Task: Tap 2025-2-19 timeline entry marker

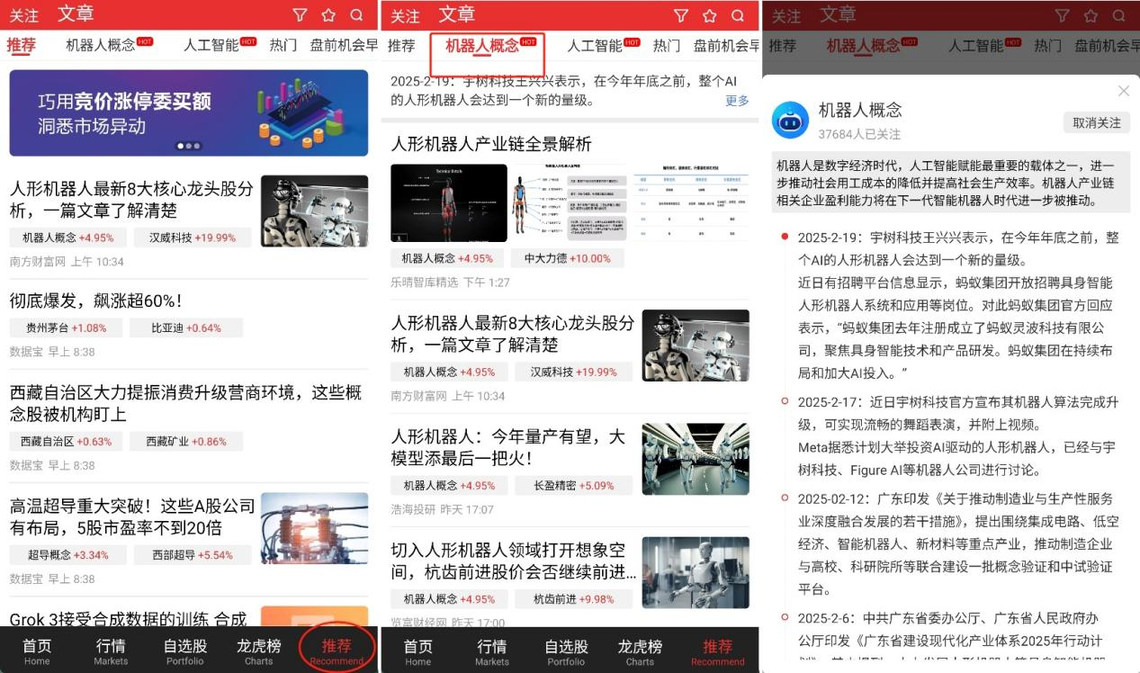Action: click(x=785, y=238)
